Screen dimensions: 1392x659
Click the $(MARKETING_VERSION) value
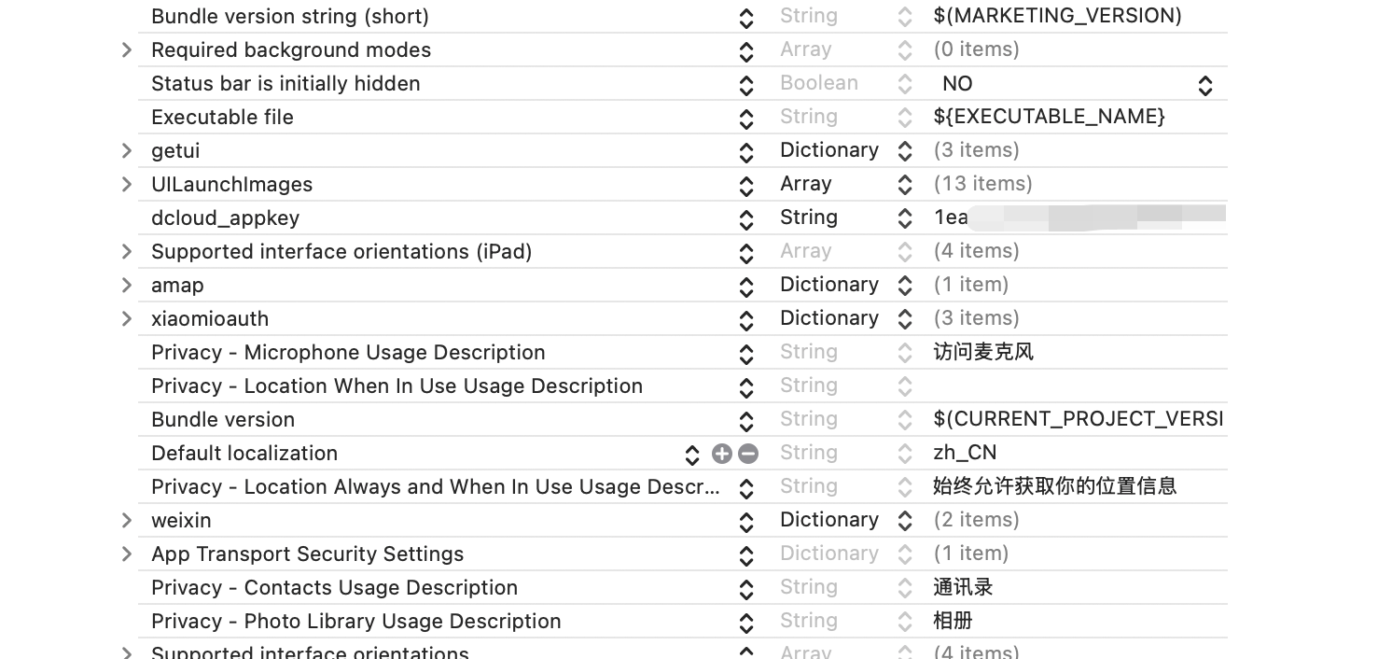click(x=1057, y=16)
